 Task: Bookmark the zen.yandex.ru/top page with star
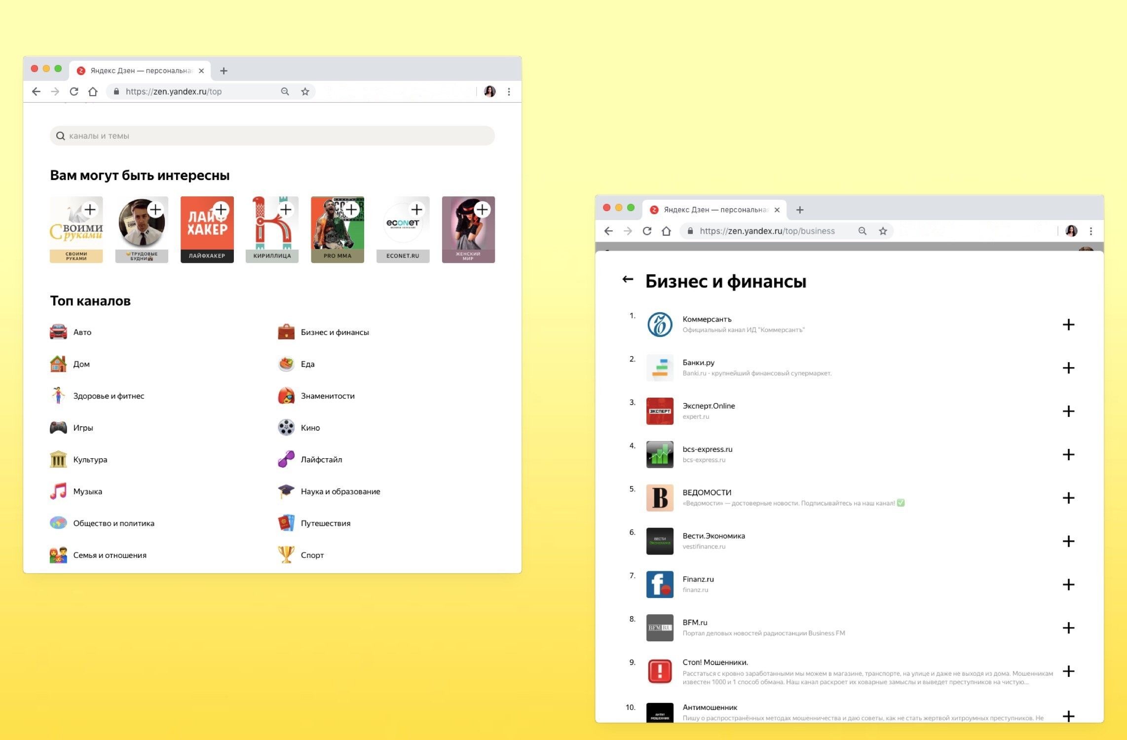(x=305, y=91)
